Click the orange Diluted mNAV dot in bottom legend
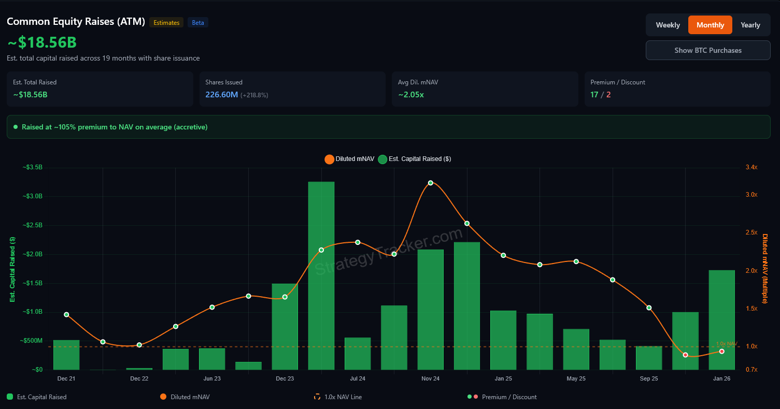This screenshot has height=409, width=780. [x=163, y=397]
